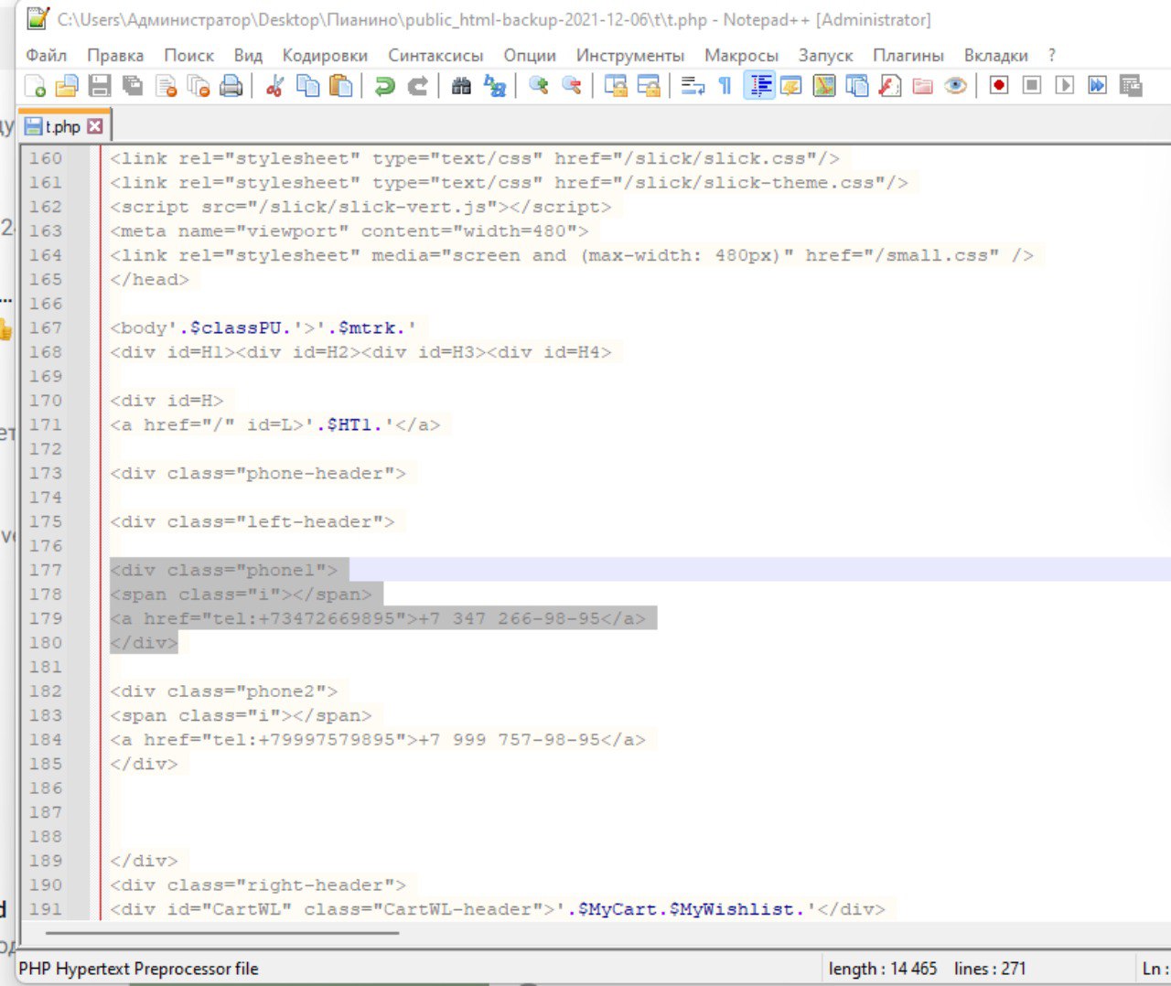Click the macro Playback icon
This screenshot has width=1171, height=986.
click(x=1065, y=86)
